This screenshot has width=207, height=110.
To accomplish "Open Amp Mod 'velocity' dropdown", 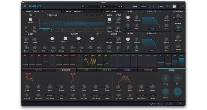I will [x=178, y=31].
